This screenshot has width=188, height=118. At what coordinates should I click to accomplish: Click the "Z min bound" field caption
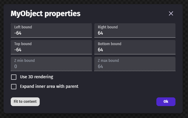coord(24,61)
